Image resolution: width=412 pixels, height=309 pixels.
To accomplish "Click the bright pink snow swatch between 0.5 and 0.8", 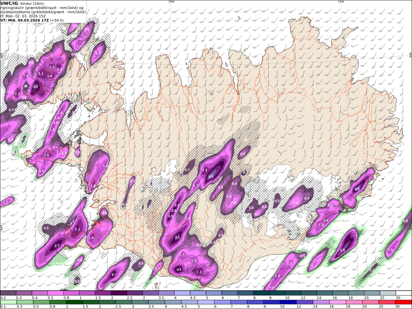I will click(56, 293).
